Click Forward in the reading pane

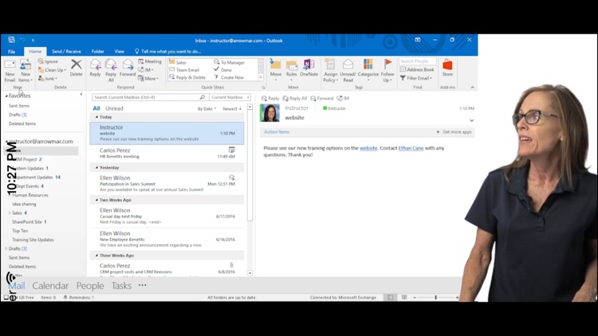(322, 98)
